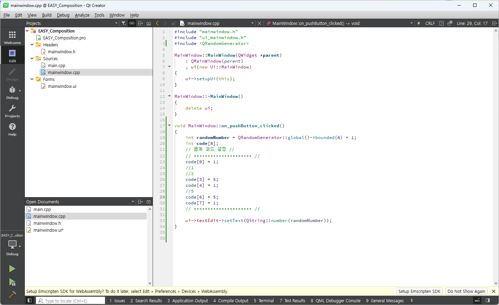This screenshot has width=499, height=305.
Task: Collapse the Forms folder
Action: (32, 79)
